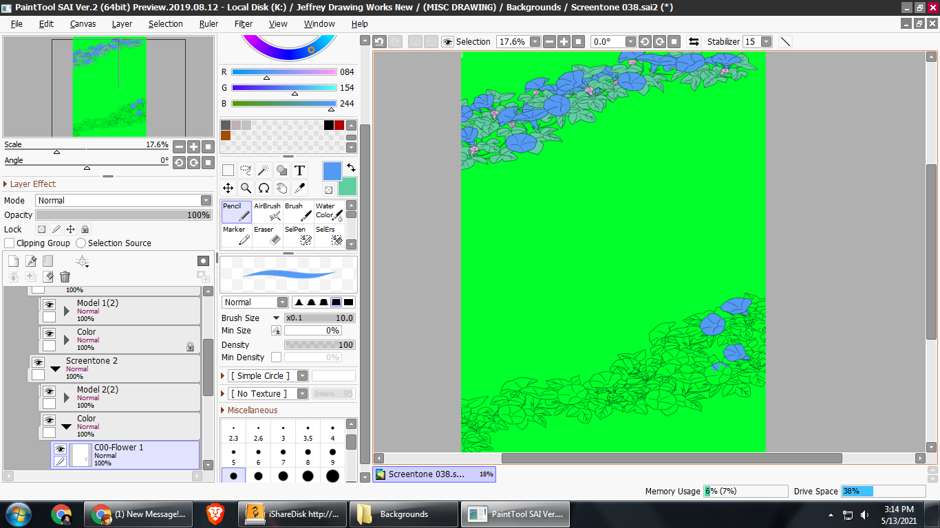Choose the SelPen tool
The height and width of the screenshot is (528, 940).
299,235
